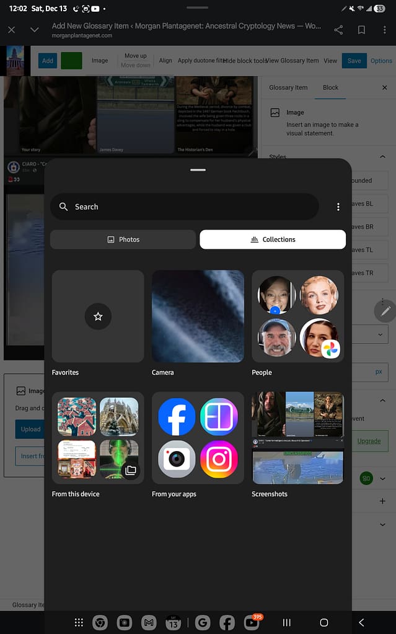Click the Save button in toolbar
The image size is (396, 634).
click(354, 61)
